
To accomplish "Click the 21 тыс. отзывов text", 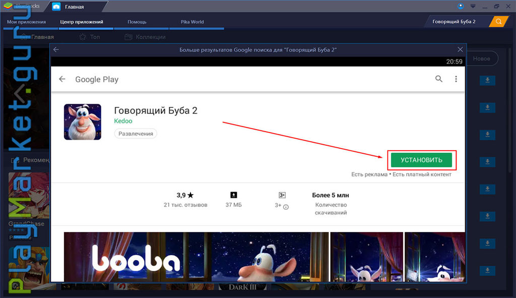I will (185, 205).
